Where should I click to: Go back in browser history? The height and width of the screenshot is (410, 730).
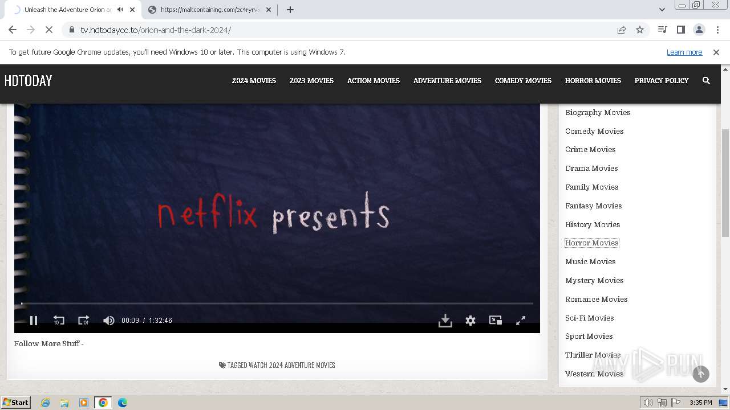(13, 30)
